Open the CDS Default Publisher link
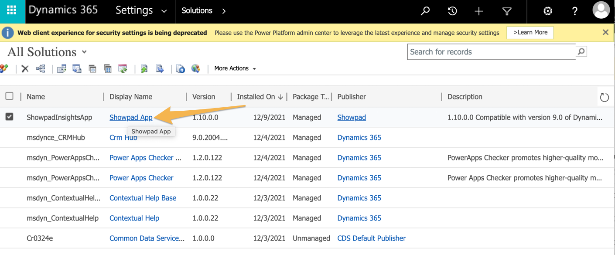 click(372, 238)
